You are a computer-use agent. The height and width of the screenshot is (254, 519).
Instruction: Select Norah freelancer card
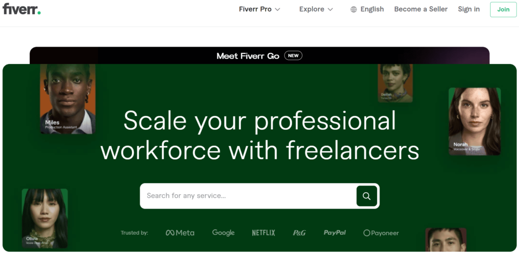point(474,122)
